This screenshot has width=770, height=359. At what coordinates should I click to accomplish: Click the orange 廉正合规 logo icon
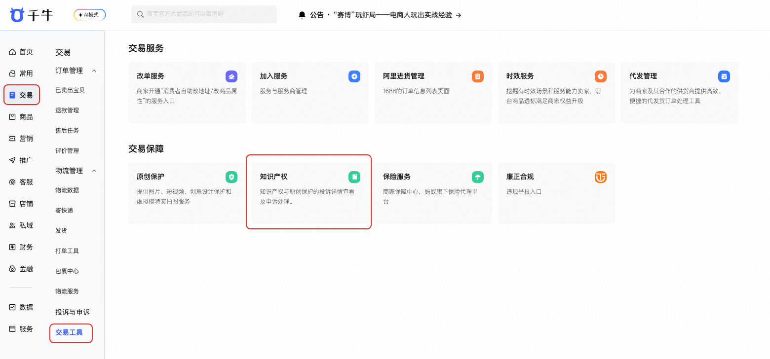pyautogui.click(x=601, y=177)
